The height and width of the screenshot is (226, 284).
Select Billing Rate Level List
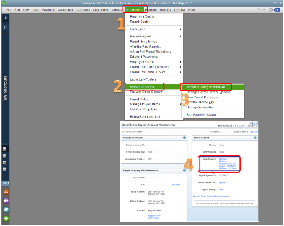coord(145,117)
